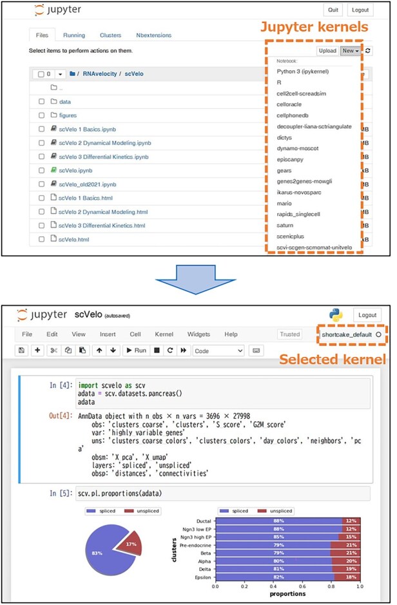397x605 pixels.
Task: Open the Cell menu in notebook
Action: (x=135, y=334)
